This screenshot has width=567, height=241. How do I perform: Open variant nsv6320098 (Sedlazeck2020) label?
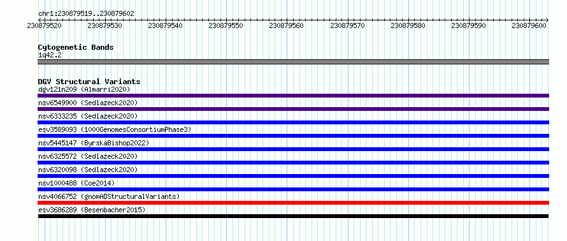point(88,170)
